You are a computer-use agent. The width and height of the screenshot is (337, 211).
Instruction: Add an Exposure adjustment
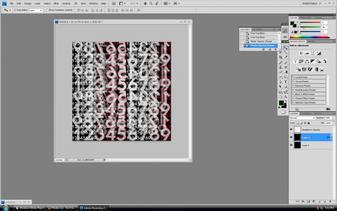point(318,53)
